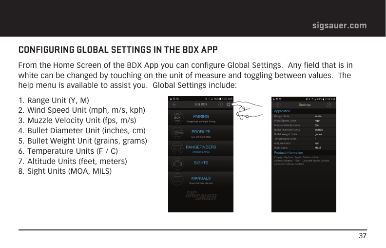Click the Product Information section header
This screenshot has width=386, height=248.
288,153
